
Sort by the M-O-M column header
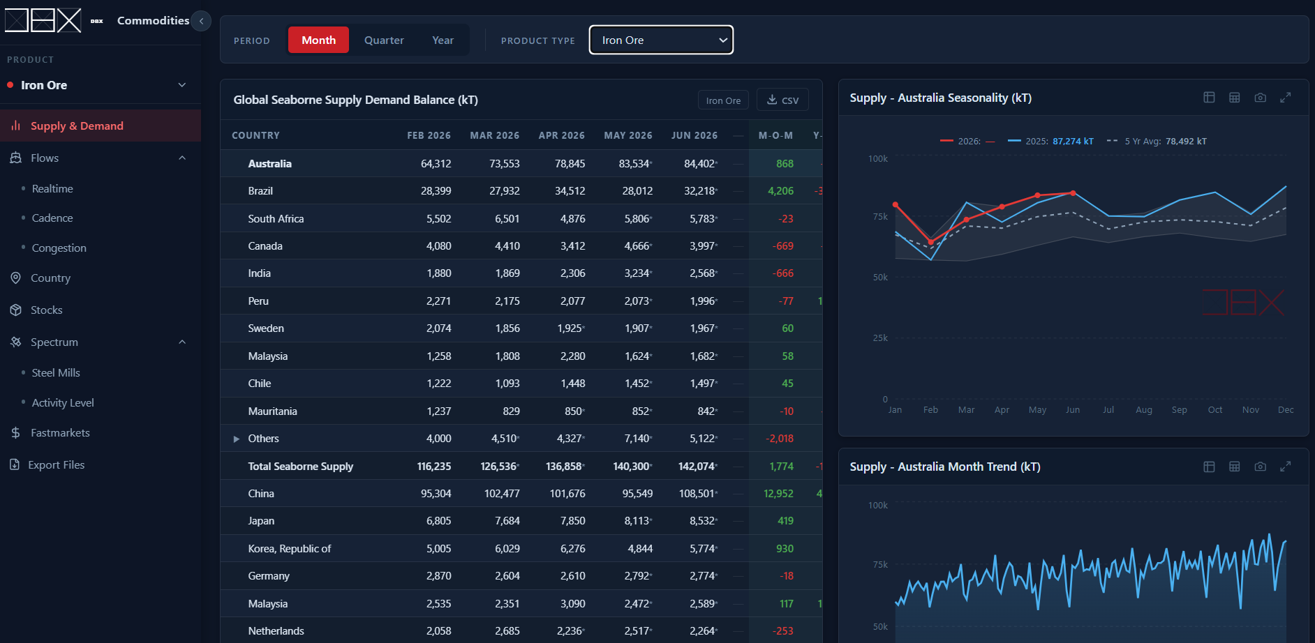(x=775, y=135)
